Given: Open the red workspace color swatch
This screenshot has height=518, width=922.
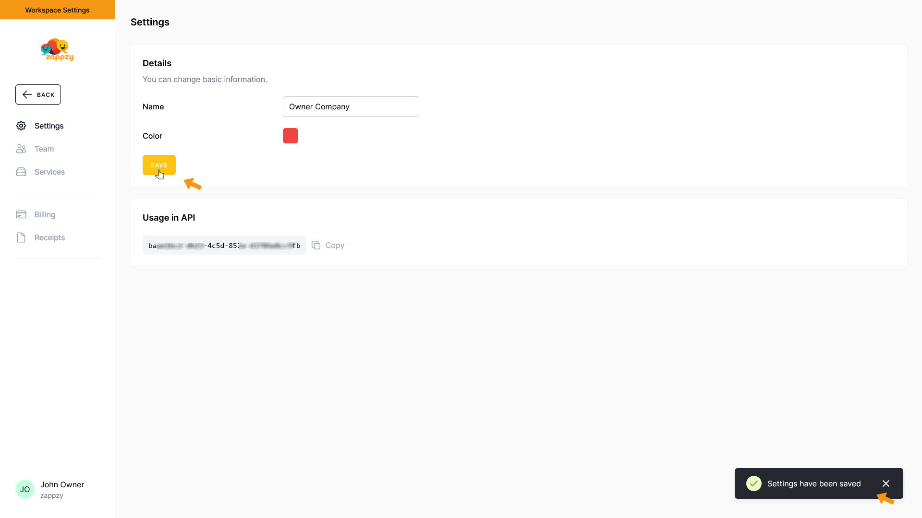Looking at the screenshot, I should click(x=291, y=136).
